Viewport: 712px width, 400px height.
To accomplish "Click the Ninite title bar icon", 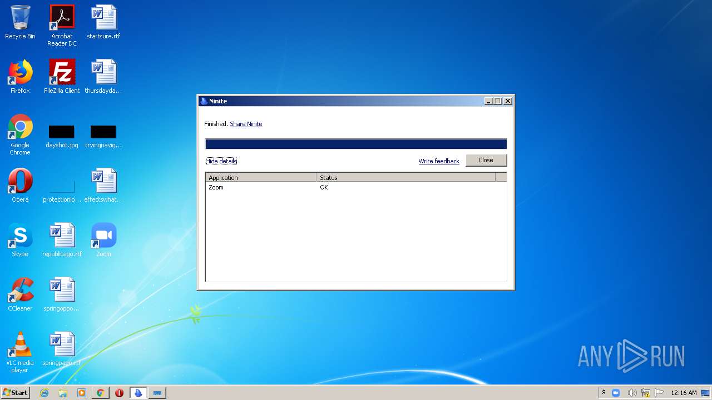I will pos(204,101).
